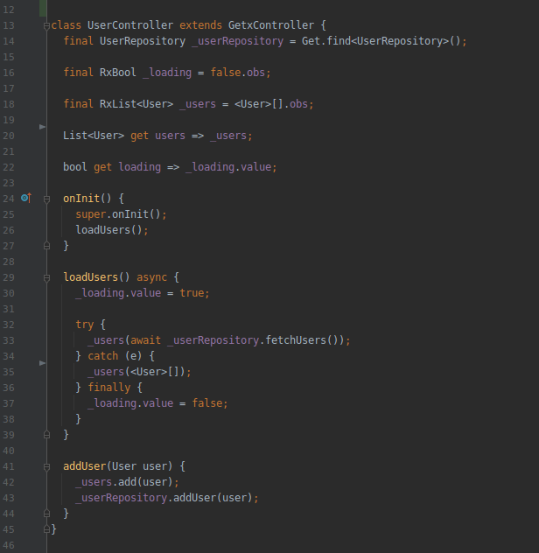Click Get.find<UserRepository>() call on line 14
The width and height of the screenshot is (539, 553).
click(x=381, y=41)
